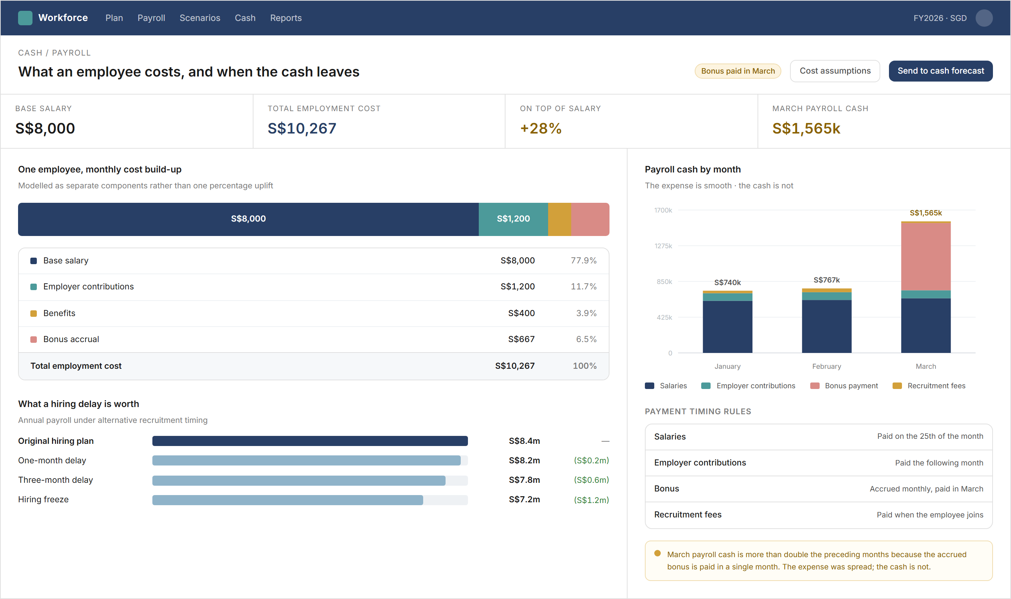Click the Three-month delay progress bar

tap(310, 480)
